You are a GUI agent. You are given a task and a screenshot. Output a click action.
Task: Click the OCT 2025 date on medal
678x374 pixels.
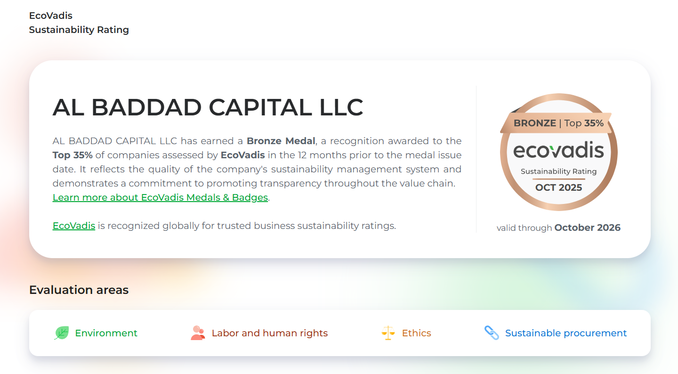click(558, 187)
